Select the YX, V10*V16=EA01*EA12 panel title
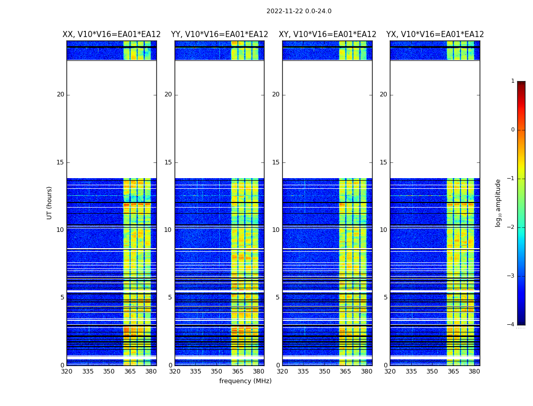This screenshot has width=533, height=406. point(435,35)
